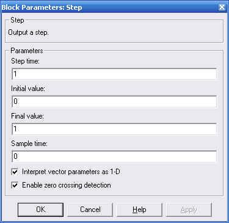
Task: Click the 'Output a step.' description text
Action: pos(28,32)
